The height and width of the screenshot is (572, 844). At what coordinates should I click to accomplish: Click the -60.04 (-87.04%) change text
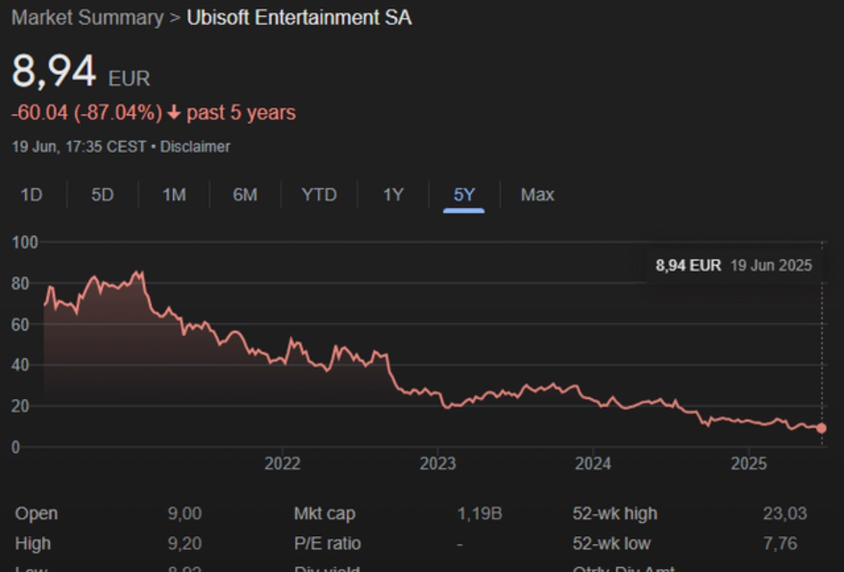tap(87, 113)
